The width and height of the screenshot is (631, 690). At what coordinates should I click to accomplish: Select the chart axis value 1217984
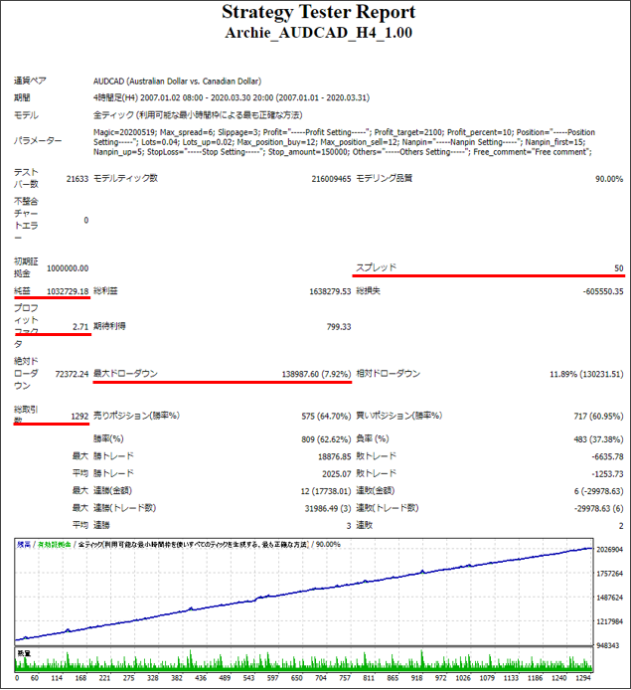pyautogui.click(x=609, y=621)
